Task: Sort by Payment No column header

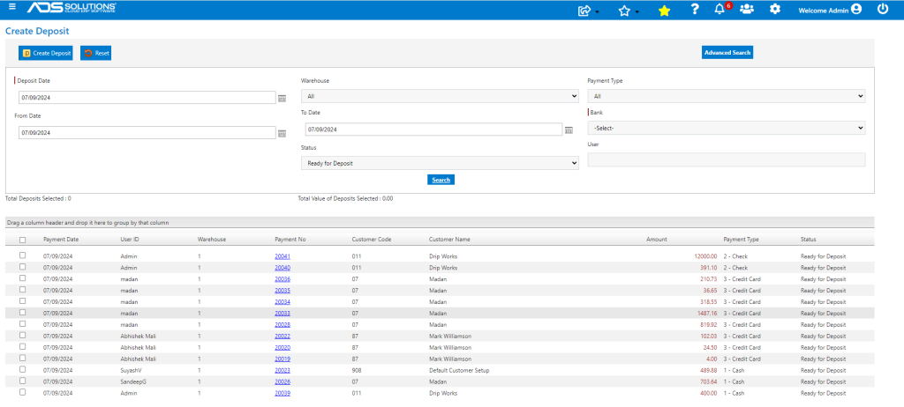Action: pos(290,240)
